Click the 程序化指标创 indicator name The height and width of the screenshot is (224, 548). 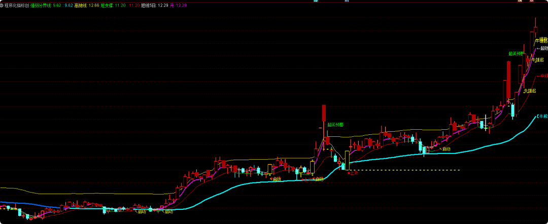[x=17, y=5]
